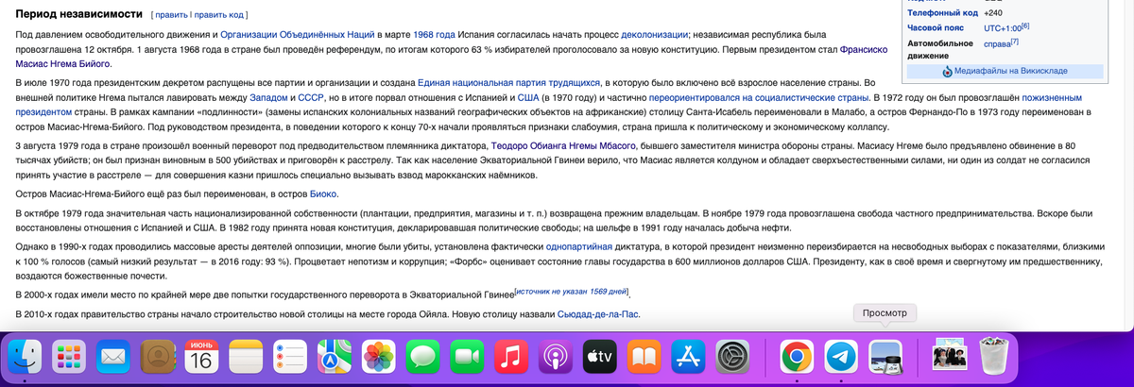1134x387 pixels.
Task: Click 'источник не указан 1569 дней' note
Action: 572,294
